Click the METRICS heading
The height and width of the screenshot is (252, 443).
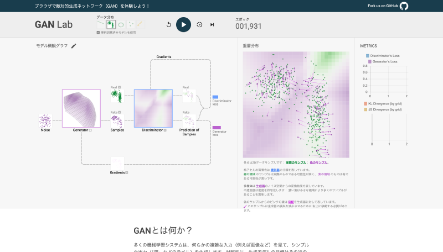(x=368, y=46)
